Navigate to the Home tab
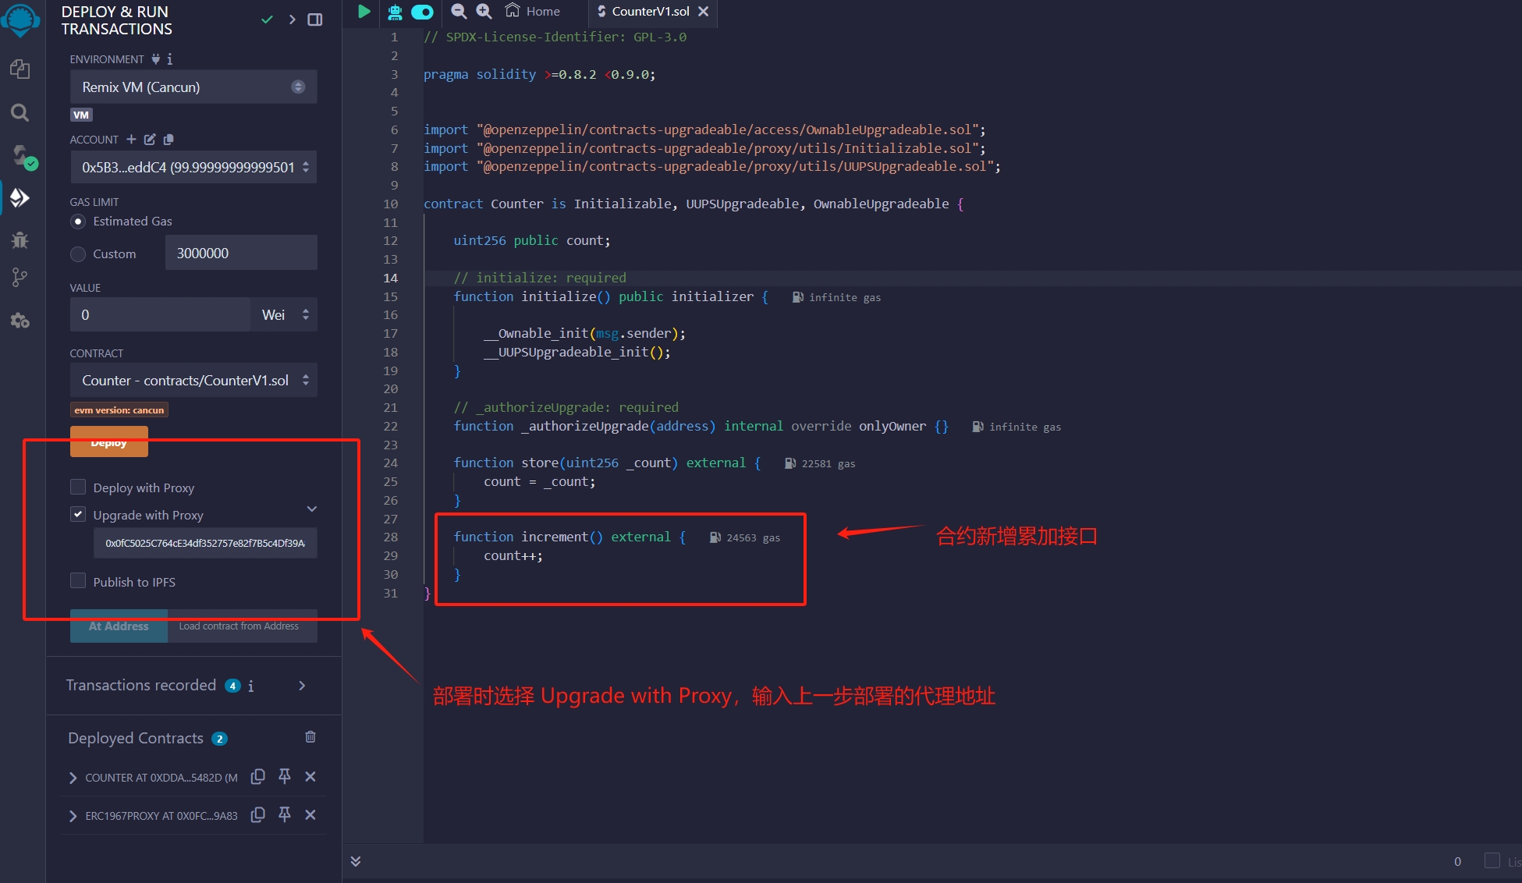 pyautogui.click(x=539, y=12)
